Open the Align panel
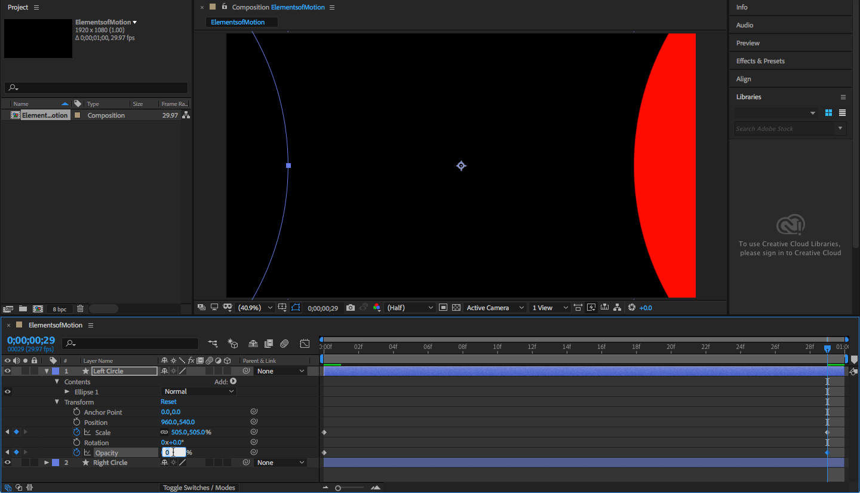860x493 pixels. (744, 79)
